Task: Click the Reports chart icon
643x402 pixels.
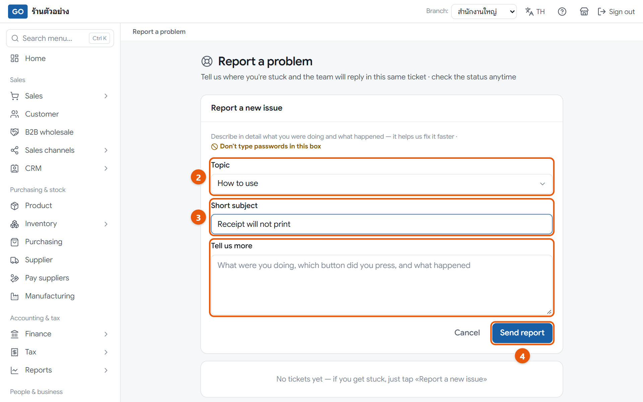Action: (x=14, y=370)
